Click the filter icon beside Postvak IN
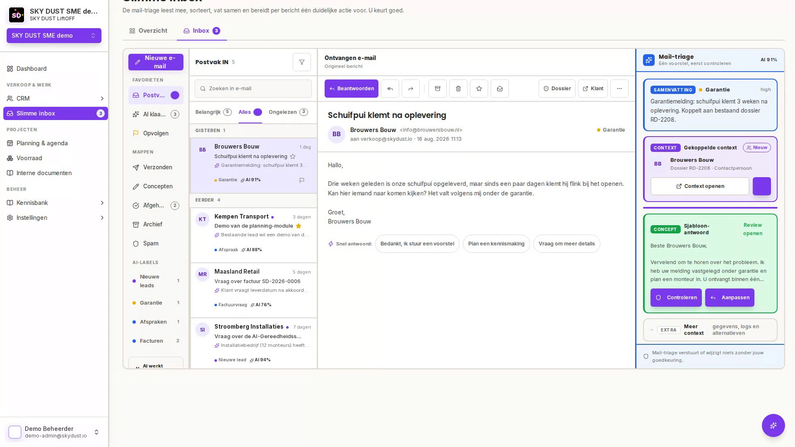The width and height of the screenshot is (795, 447). (x=301, y=62)
